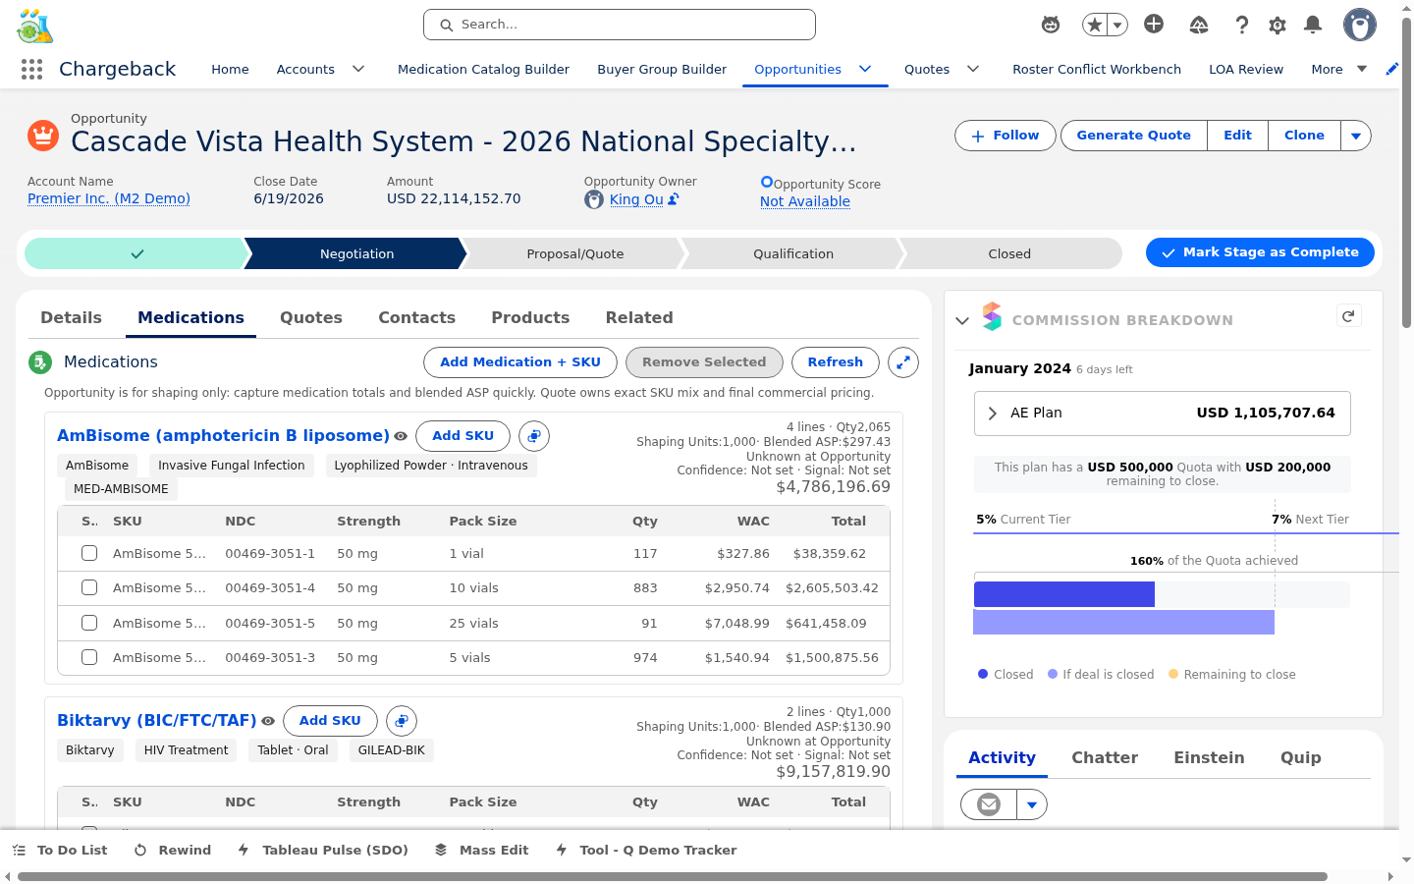Check the AmBisome 25 vials row
The width and height of the screenshot is (1414, 884).
coord(89,623)
